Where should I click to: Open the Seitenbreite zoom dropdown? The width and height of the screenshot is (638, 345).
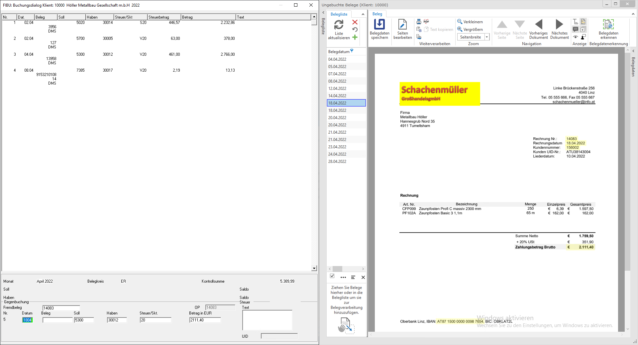[x=487, y=37]
